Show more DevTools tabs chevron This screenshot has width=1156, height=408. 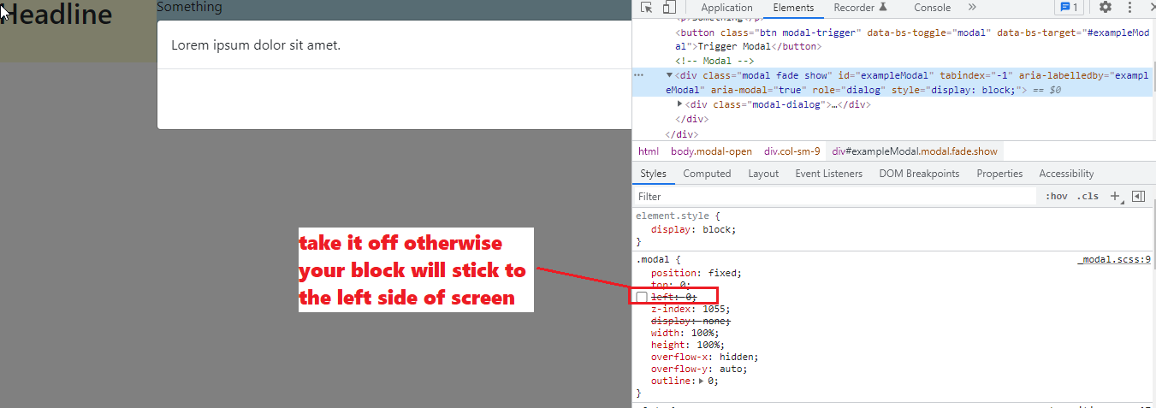tap(972, 8)
